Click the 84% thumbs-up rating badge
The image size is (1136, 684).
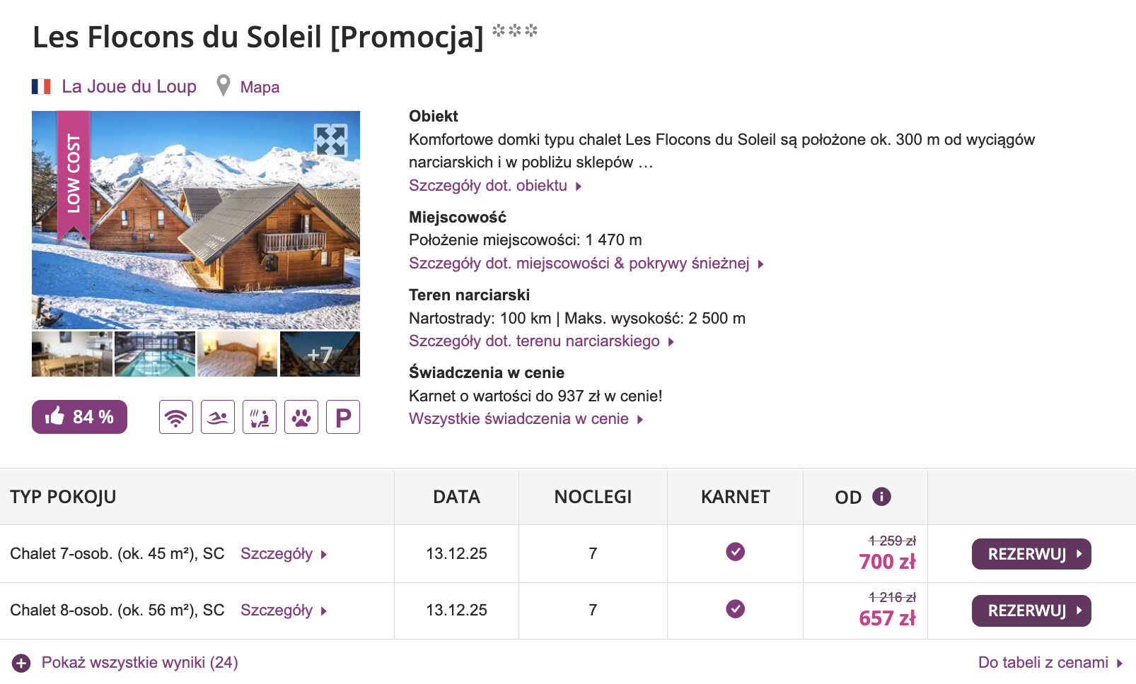pos(79,417)
